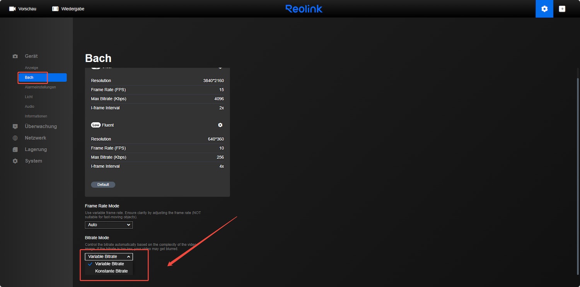
Task: Click the Netzwerk globe icon
Action: click(x=15, y=138)
